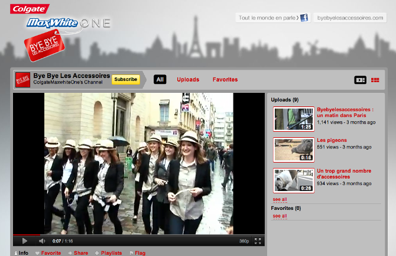Click the Favorites (0) heading
This screenshot has width=396, height=256.
coord(286,208)
